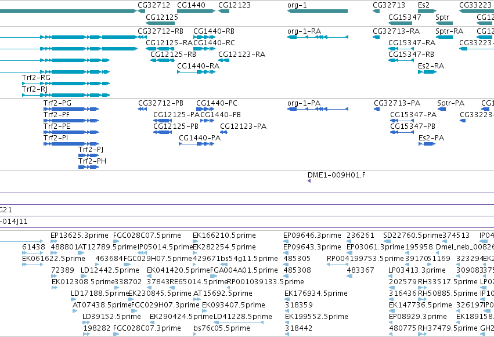
Task: Click the LD41228.5prime EST label
Action: point(243,317)
